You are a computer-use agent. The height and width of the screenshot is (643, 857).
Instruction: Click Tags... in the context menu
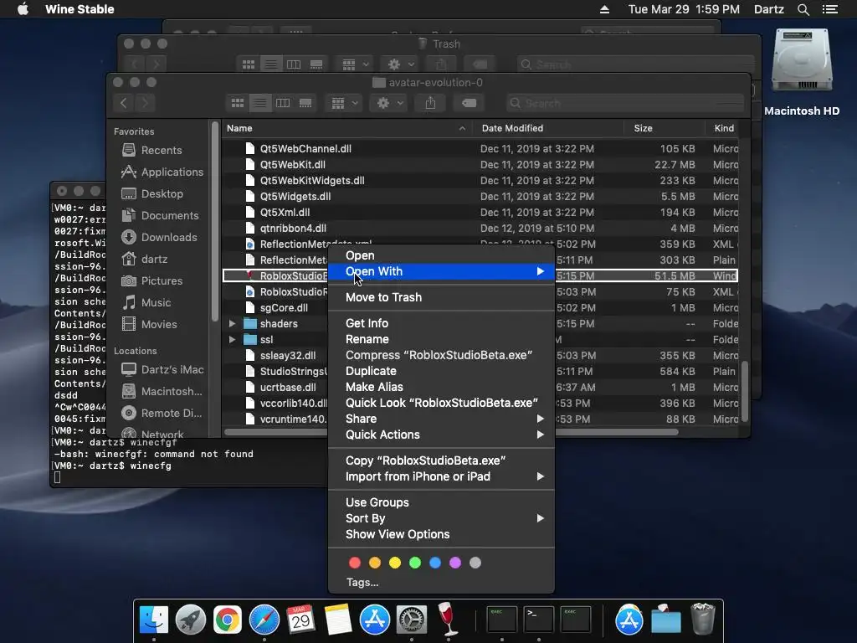362,583
